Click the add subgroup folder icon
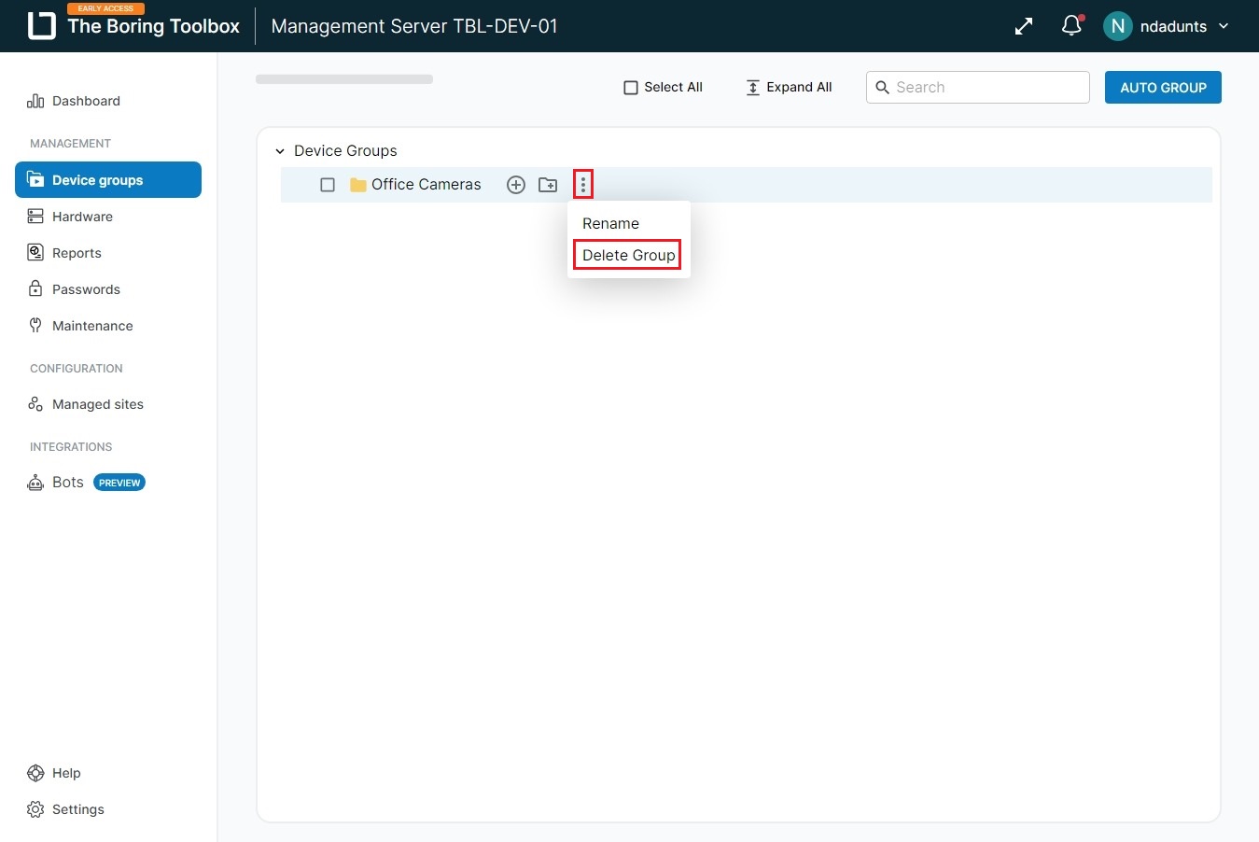Image resolution: width=1259 pixels, height=842 pixels. (x=548, y=185)
